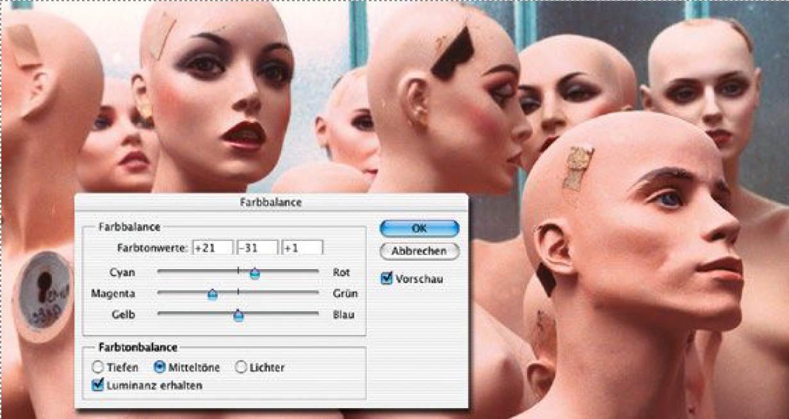Toggle the Vorschau checkbox
The image size is (789, 419).
pyautogui.click(x=386, y=279)
